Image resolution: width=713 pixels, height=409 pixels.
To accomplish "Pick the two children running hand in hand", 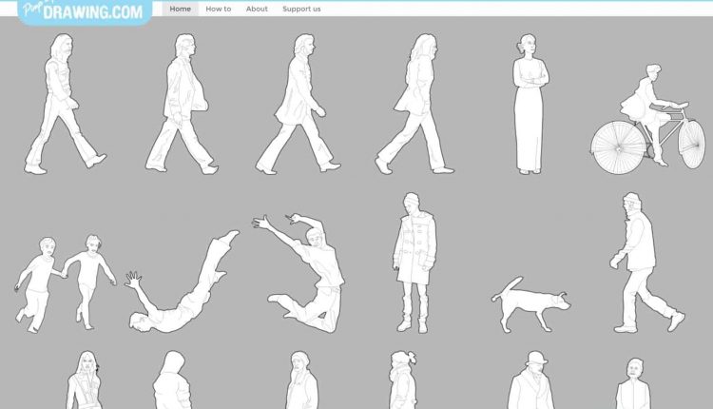I will (x=65, y=281).
